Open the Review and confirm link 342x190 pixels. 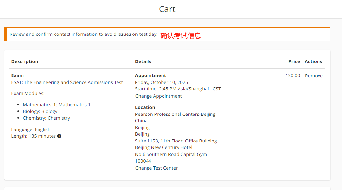31,34
